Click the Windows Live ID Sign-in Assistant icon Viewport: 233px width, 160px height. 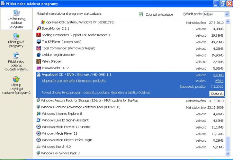(39, 120)
